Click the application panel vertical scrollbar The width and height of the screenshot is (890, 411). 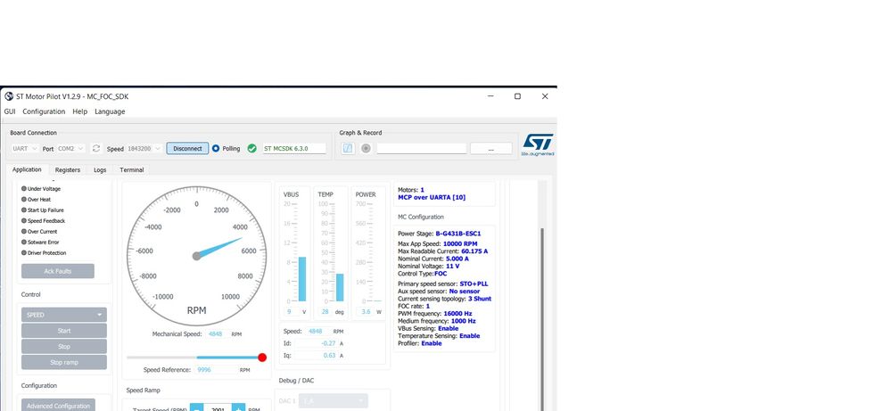pyautogui.click(x=542, y=318)
